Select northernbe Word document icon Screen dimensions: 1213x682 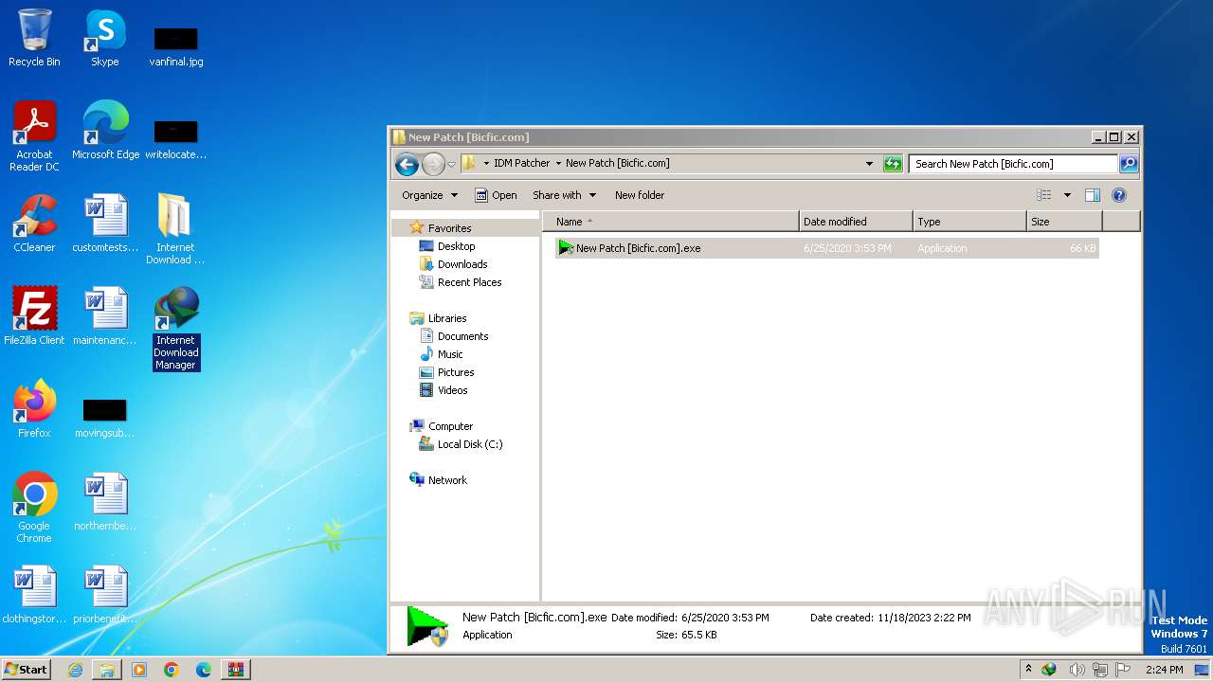[105, 502]
